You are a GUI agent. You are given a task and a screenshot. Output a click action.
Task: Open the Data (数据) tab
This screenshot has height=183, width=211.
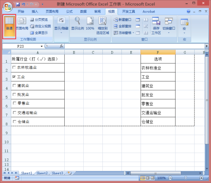click(x=83, y=12)
